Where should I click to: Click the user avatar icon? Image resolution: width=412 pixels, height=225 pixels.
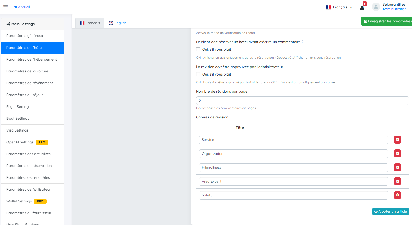pyautogui.click(x=376, y=7)
